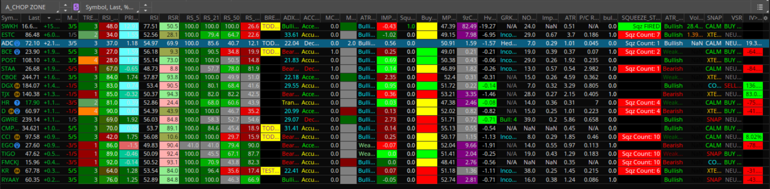Click the lightbulb icon beside EGO
The height and width of the screenshot is (189, 770).
point(17,145)
